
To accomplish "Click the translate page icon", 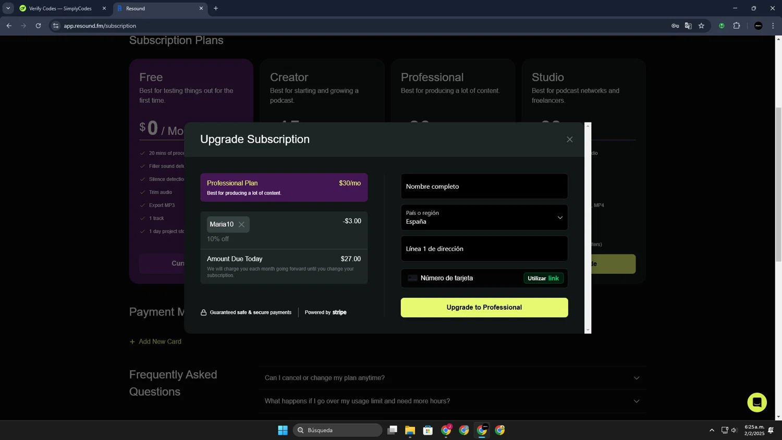I will coord(688,26).
